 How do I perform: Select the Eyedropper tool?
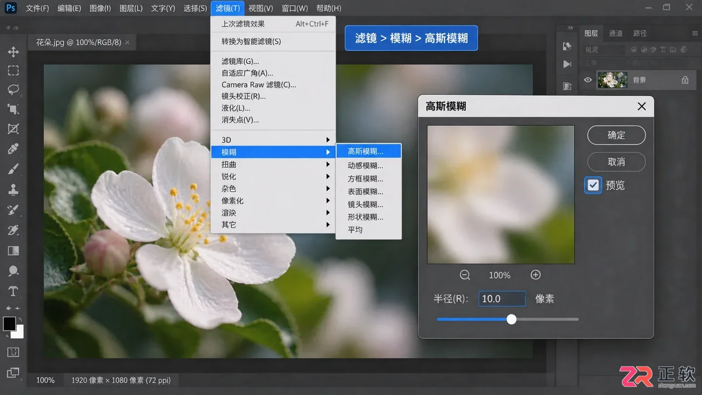click(x=13, y=149)
